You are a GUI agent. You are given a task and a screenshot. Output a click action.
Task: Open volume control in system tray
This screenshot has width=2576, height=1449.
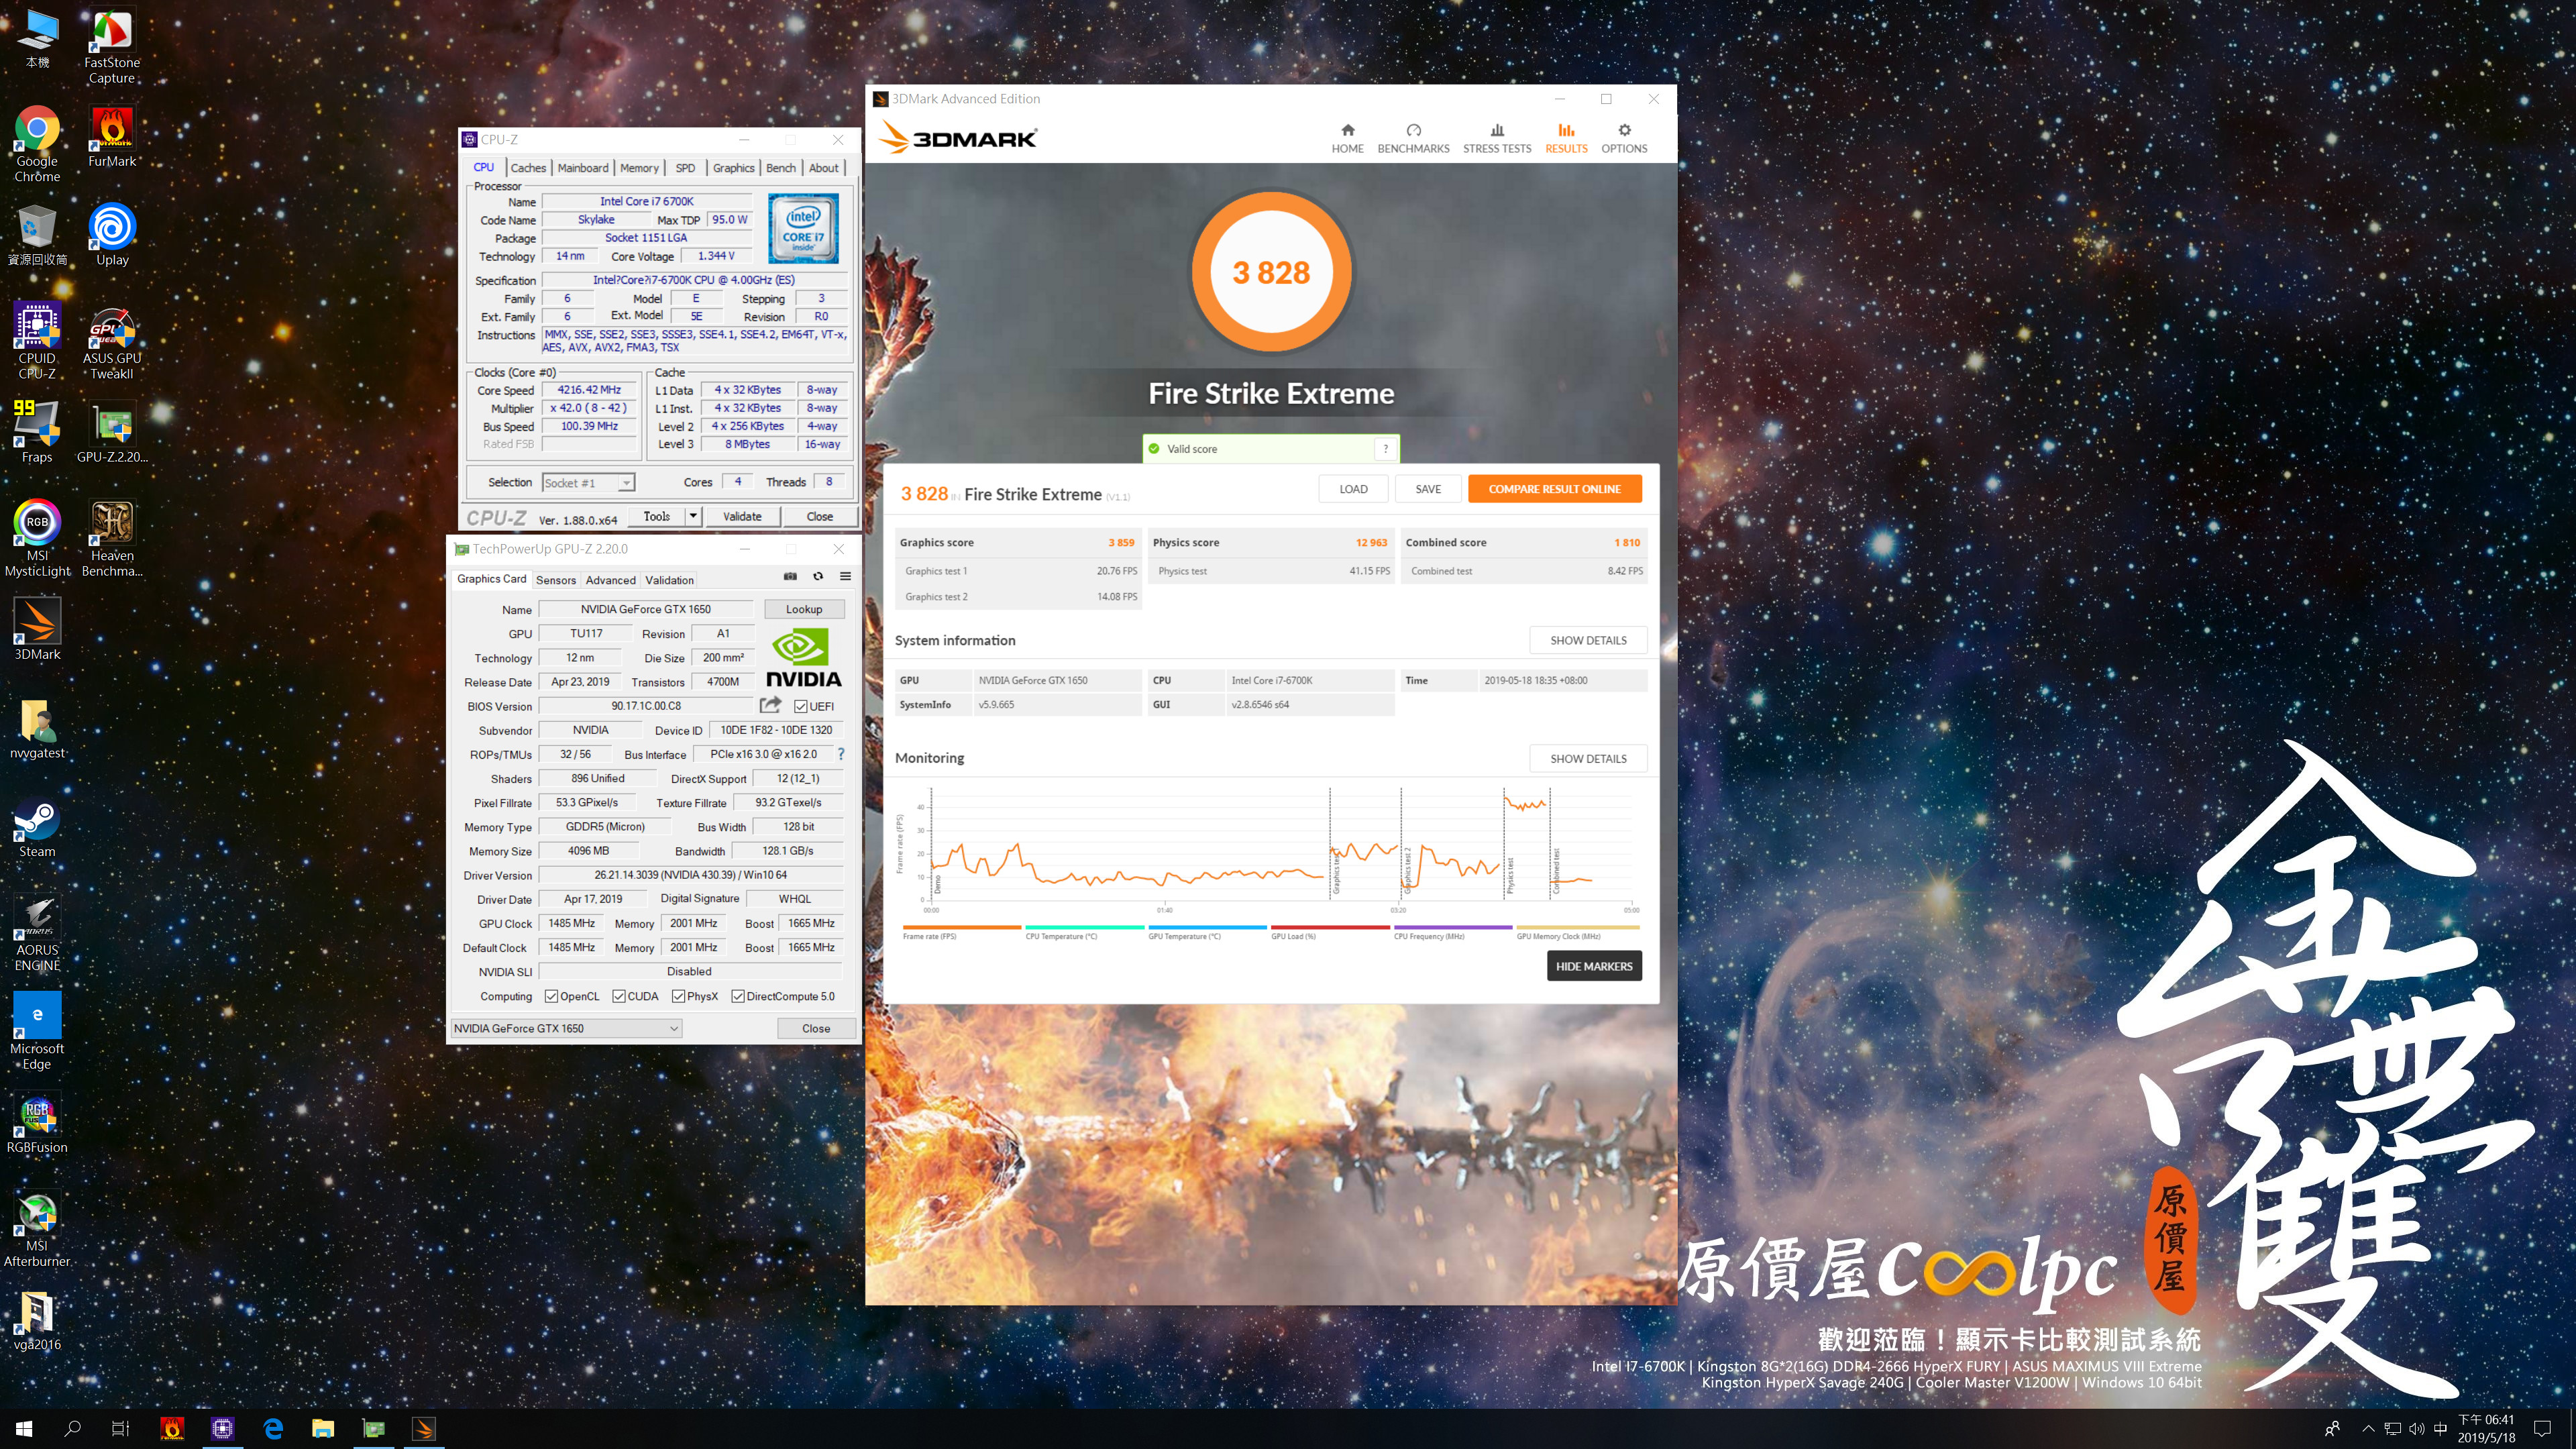tap(2416, 1428)
